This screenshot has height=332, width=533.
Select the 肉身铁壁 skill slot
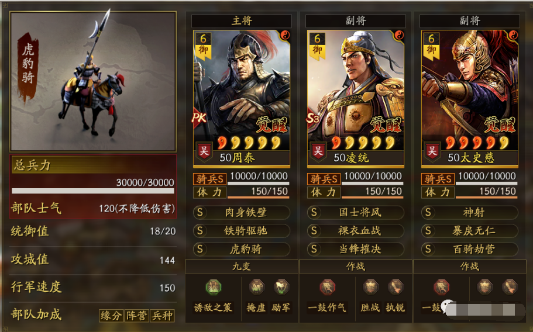[x=242, y=213]
